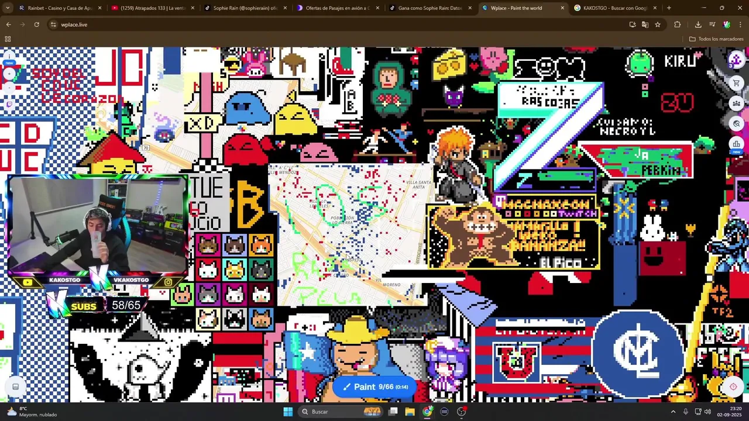Viewport: 749px width, 421px height.
Task: Click the browser back arrow
Action: pos(8,25)
